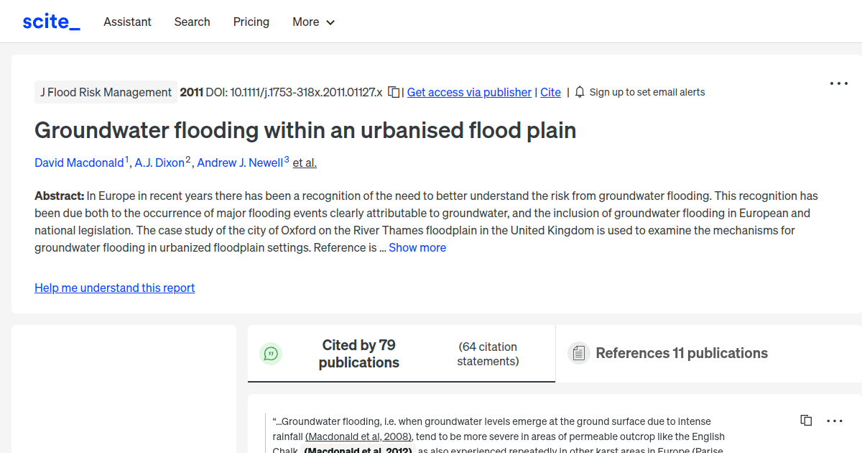Expand the abstract with Show more

(417, 247)
